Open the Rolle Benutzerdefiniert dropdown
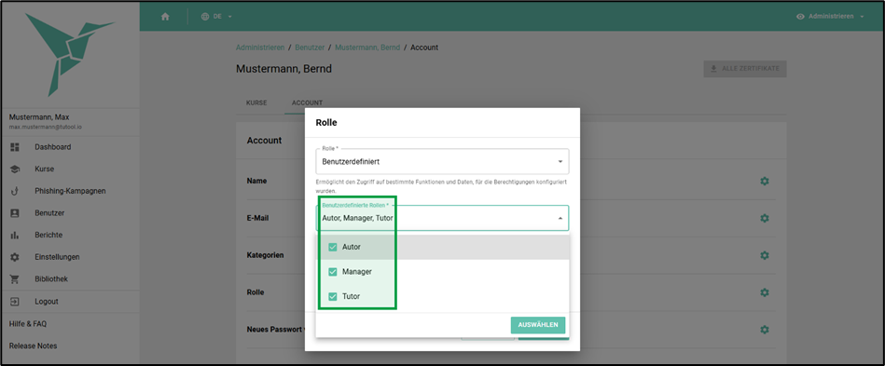 point(442,161)
